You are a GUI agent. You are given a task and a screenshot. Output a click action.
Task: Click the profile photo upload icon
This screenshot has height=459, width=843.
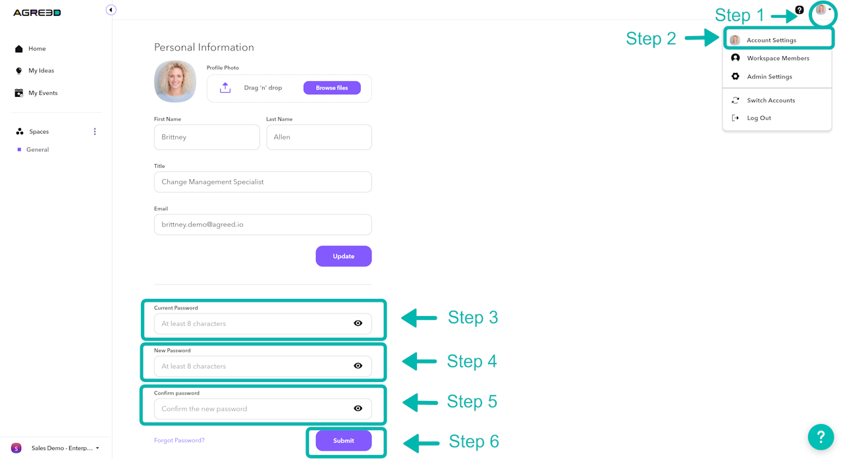(x=225, y=88)
